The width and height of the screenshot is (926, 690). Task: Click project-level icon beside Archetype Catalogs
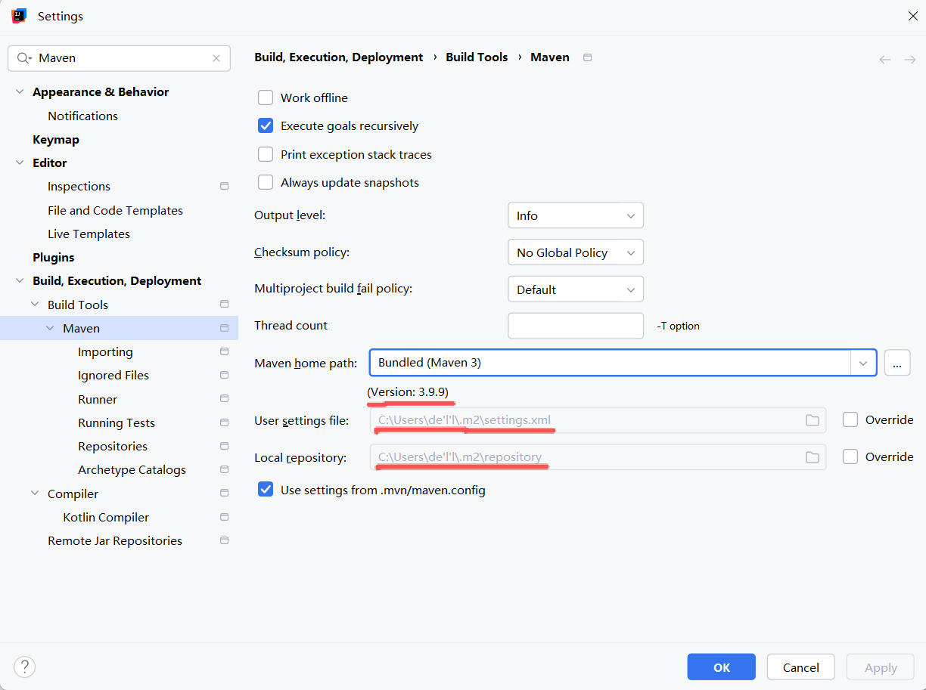[x=224, y=469]
